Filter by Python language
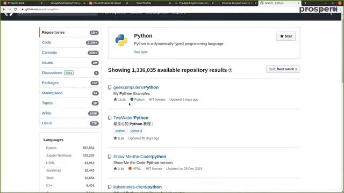 (70, 148)
